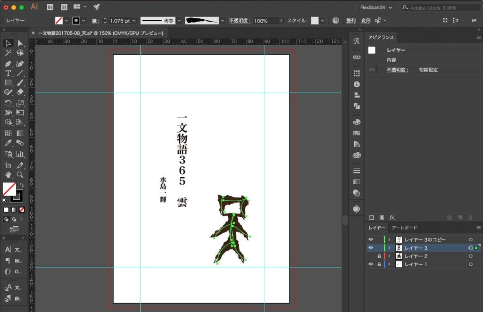Image resolution: width=483 pixels, height=312 pixels.
Task: Select the Selection tool arrow
Action: coord(8,43)
